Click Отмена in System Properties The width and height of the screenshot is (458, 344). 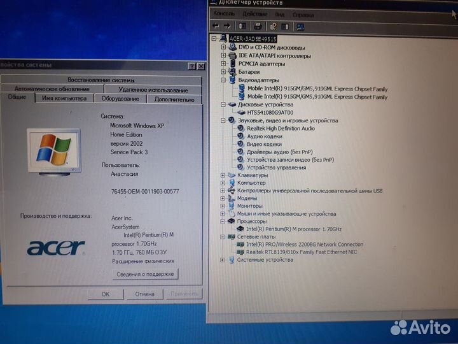[x=144, y=294]
